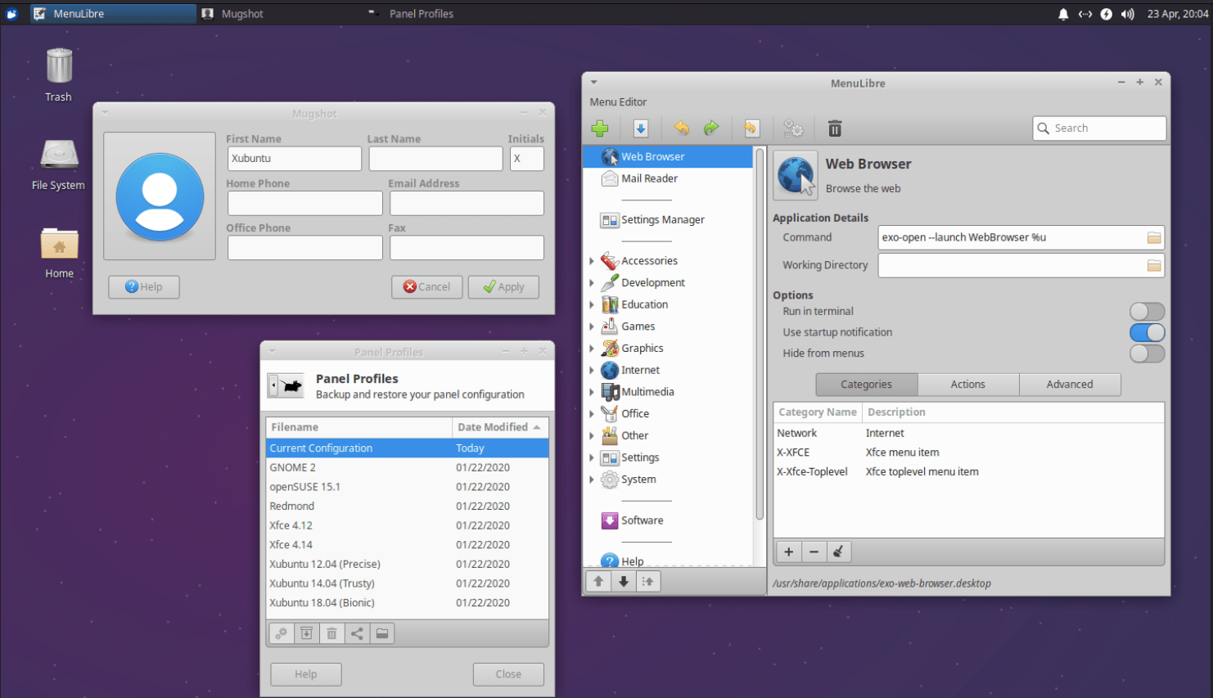
Task: Click the revert icon in MenuLibre toolbar
Action: tap(751, 128)
